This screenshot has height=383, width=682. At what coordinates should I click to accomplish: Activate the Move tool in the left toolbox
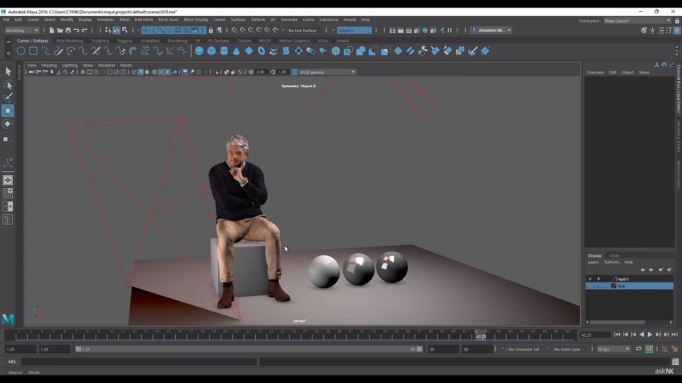[x=8, y=111]
